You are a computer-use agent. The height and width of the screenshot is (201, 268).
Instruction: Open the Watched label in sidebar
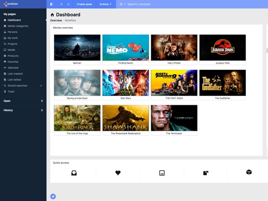tap(13, 67)
